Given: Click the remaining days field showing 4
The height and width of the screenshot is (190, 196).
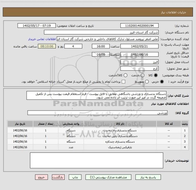Looking at the screenshot, I should (73, 46).
